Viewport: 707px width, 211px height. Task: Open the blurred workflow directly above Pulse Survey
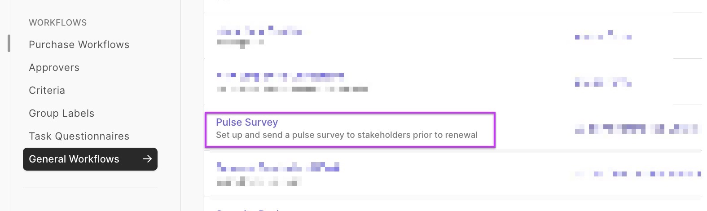click(280, 76)
